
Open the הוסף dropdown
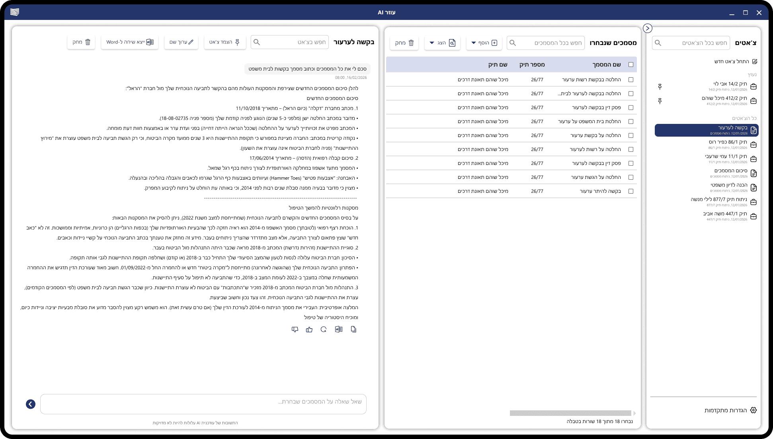tap(484, 43)
